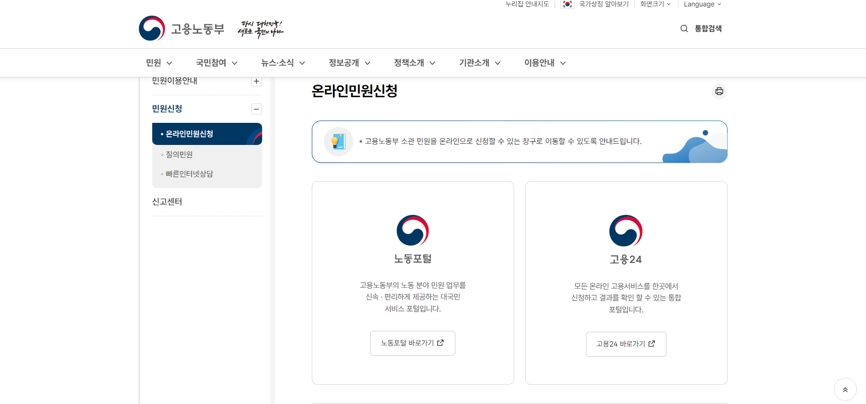Click the 다시 대한민국 slogan image

[260, 29]
